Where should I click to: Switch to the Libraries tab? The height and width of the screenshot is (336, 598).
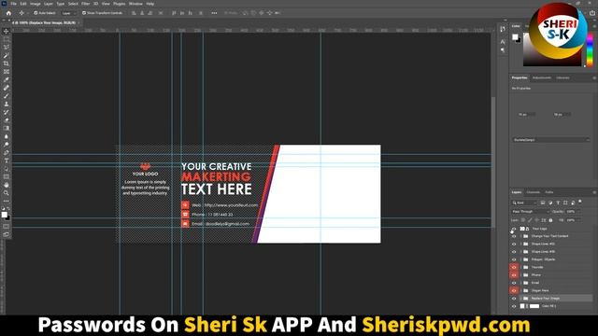(x=562, y=77)
